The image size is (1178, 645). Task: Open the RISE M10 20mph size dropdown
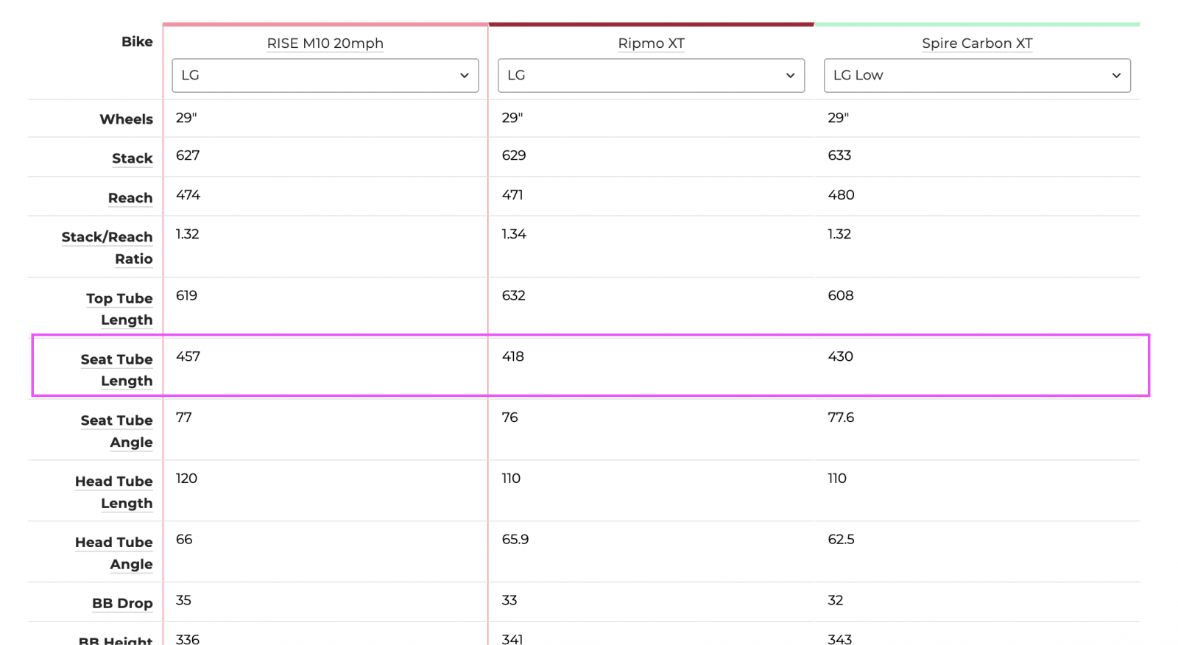[x=325, y=75]
